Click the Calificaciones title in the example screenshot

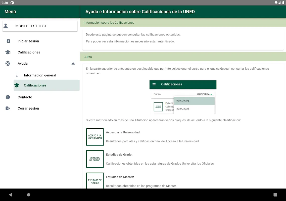[x=172, y=84]
